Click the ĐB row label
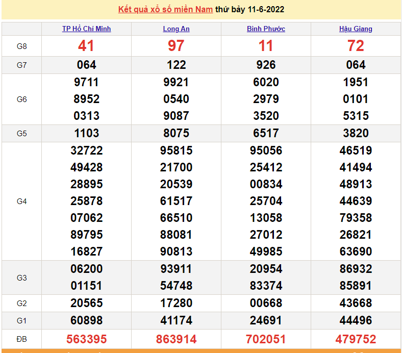Screen dimensions: 402x353 click(x=21, y=339)
